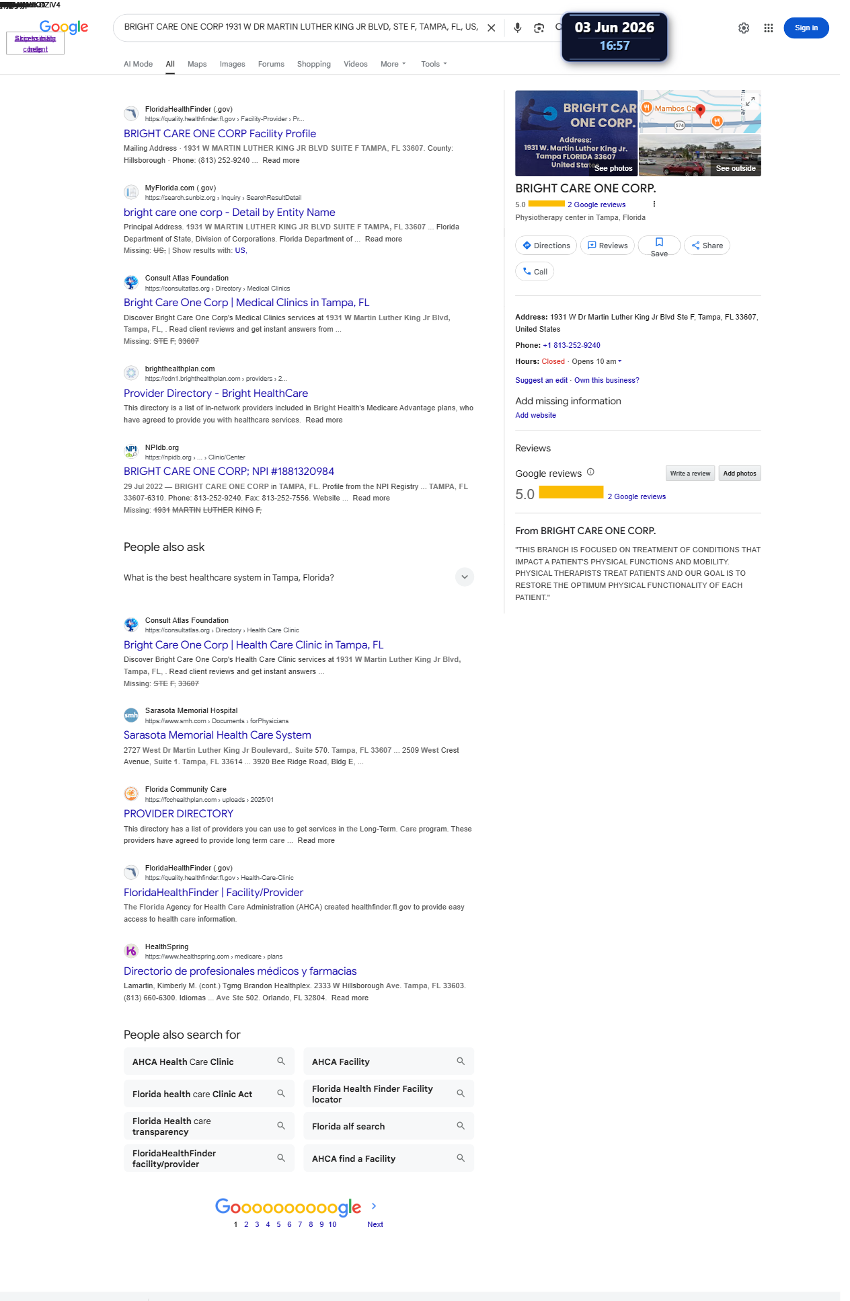Open Reviews button in knowledge panel
This screenshot has width=850, height=1301.
tap(607, 246)
